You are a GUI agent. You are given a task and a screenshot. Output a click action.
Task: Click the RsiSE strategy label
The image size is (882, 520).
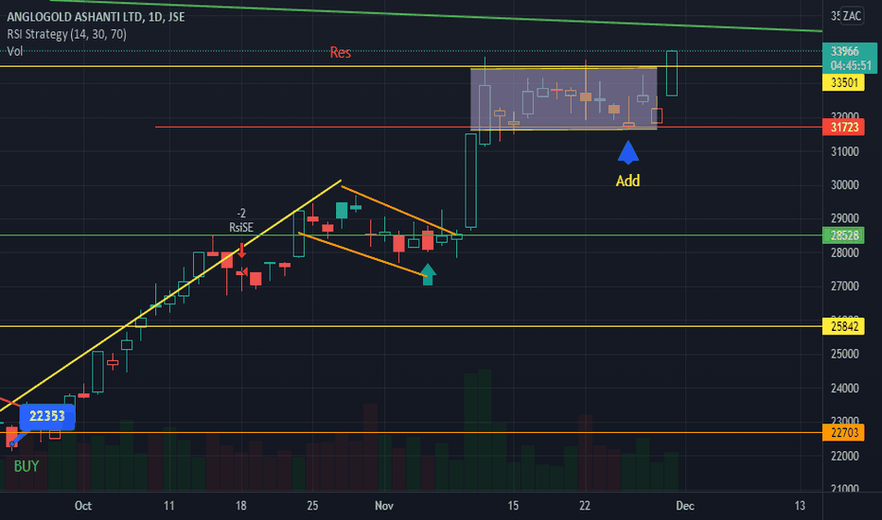(x=240, y=228)
